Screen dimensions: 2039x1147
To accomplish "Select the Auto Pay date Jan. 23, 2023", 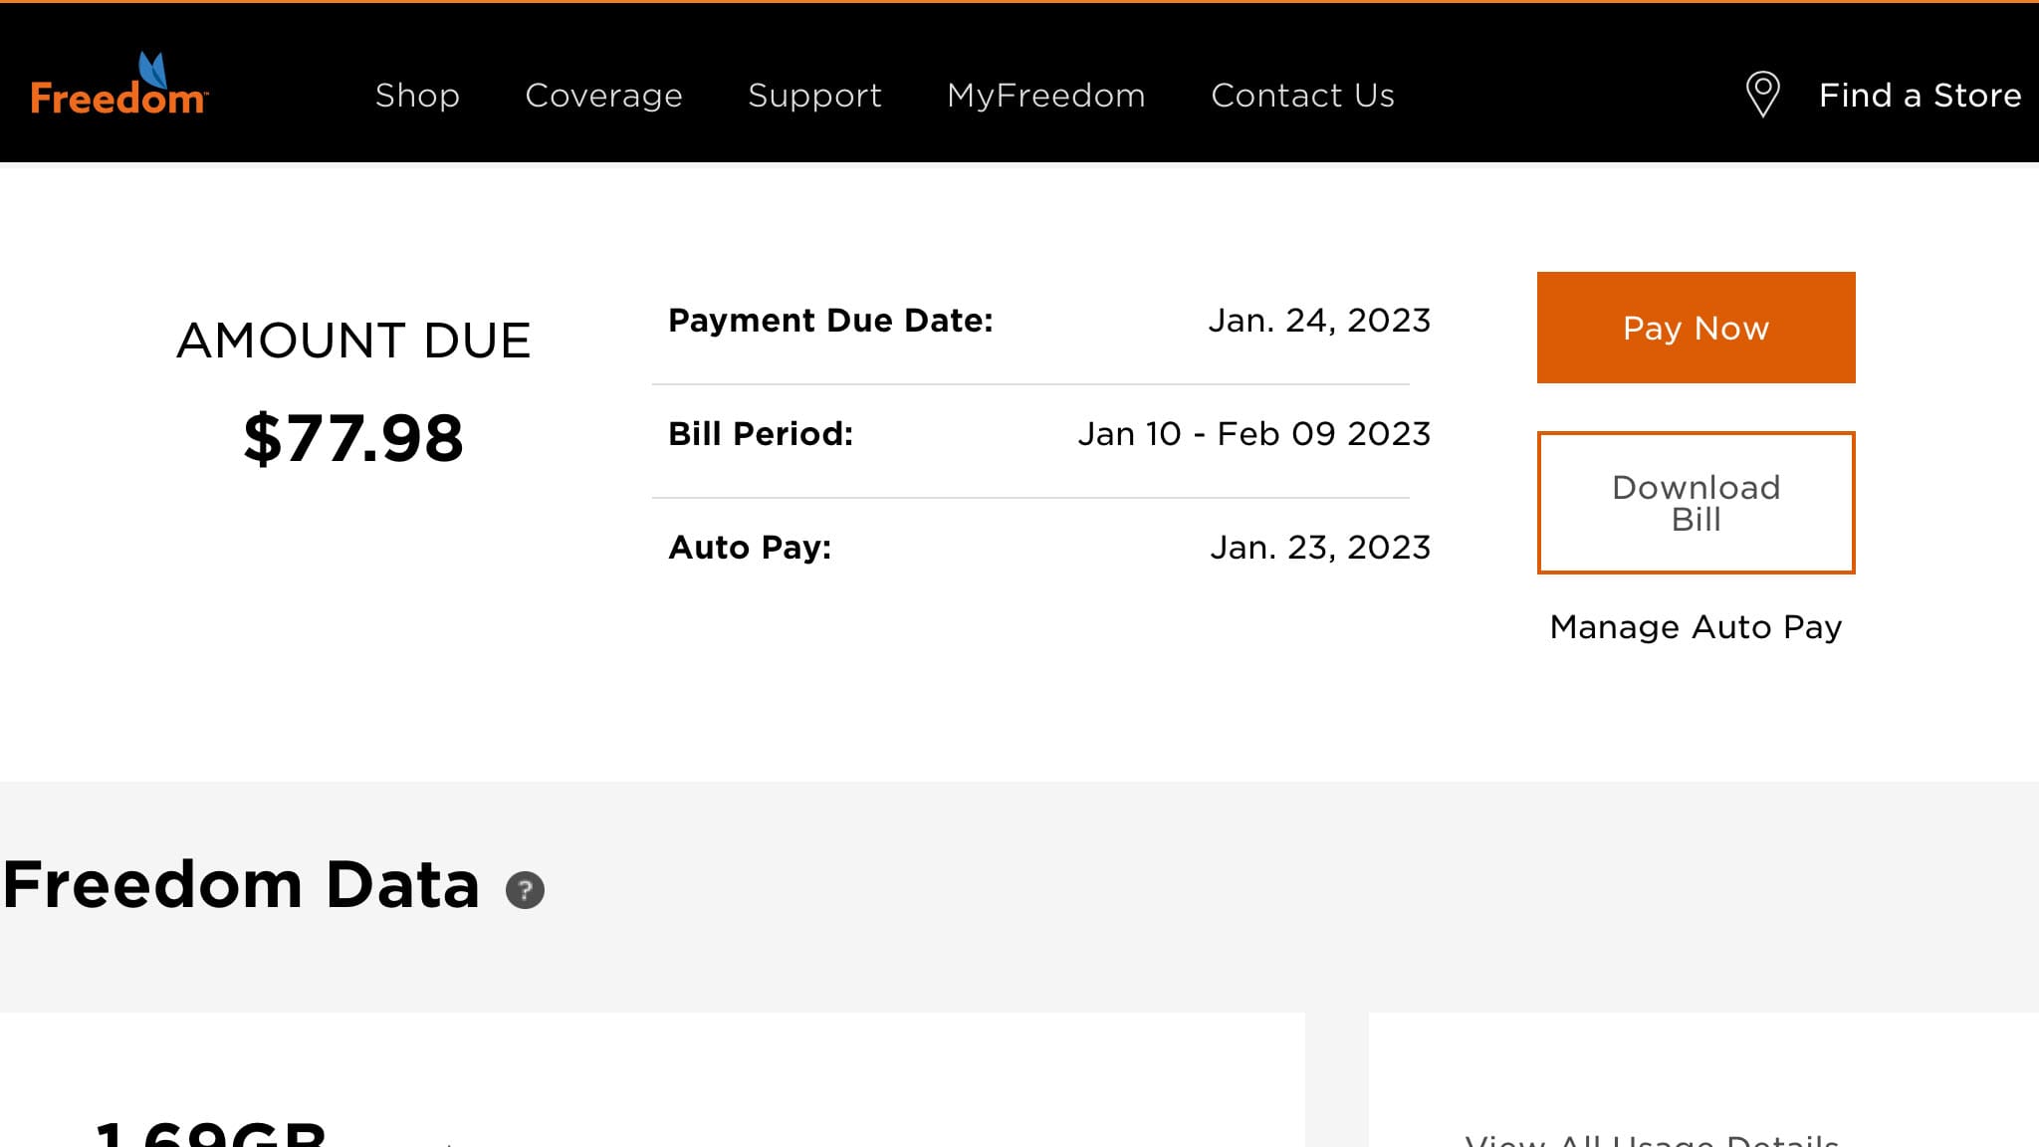I will [1321, 546].
